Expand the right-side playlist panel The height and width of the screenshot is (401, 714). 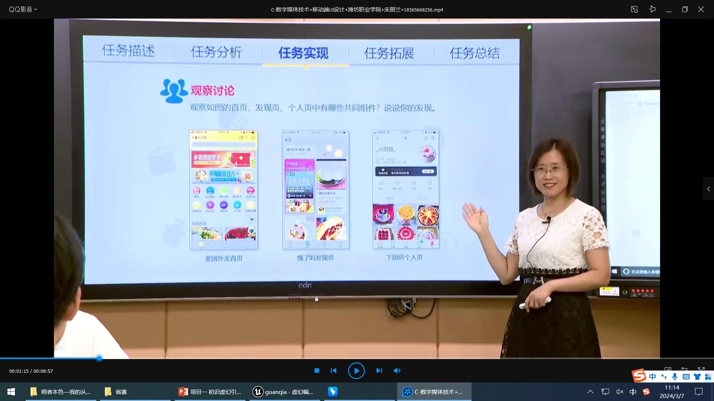click(708, 189)
